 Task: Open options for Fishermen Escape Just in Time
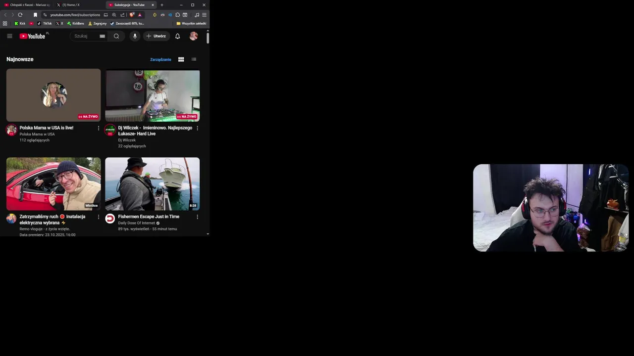197,217
